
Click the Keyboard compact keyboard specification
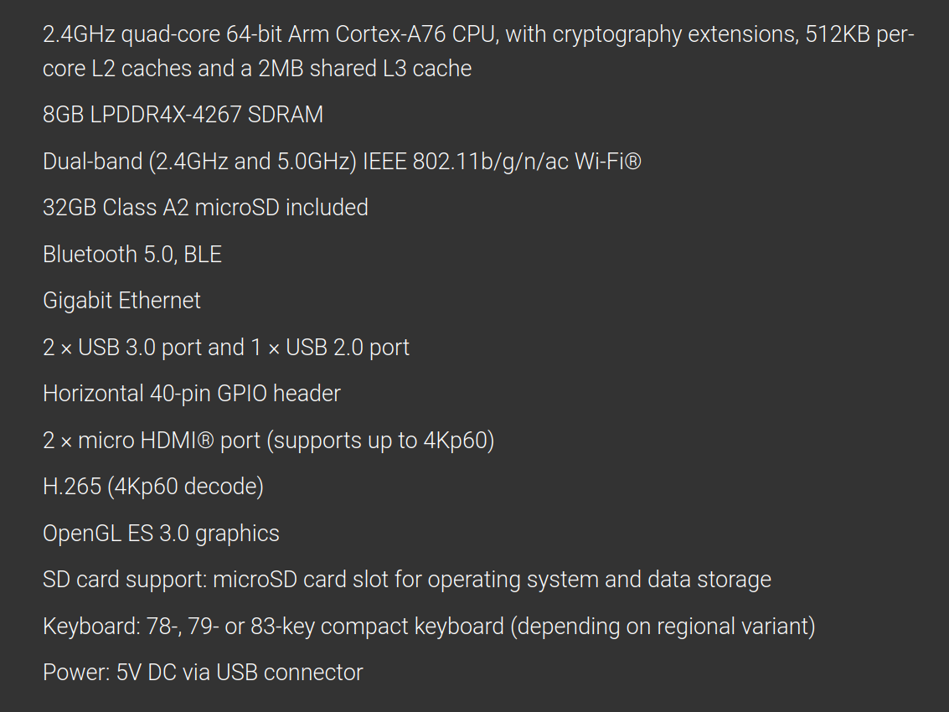429,626
